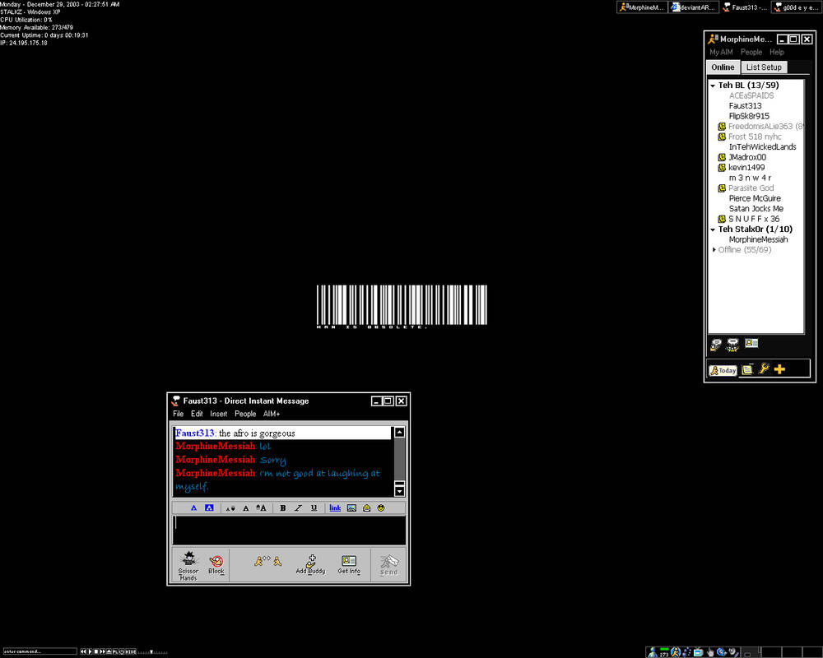Click the AIM running man tray icon

pos(676,652)
